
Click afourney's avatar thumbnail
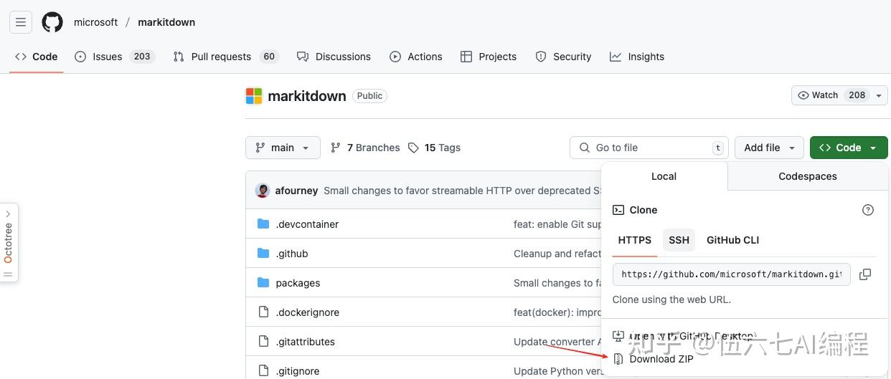[x=263, y=191]
